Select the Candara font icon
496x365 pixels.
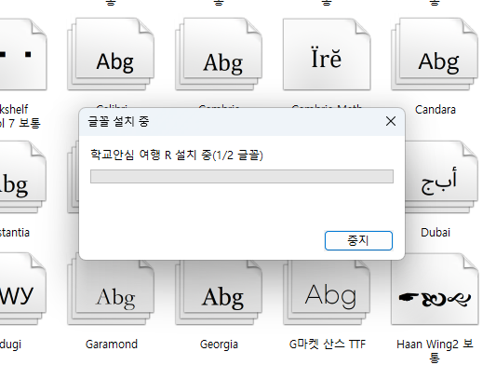pos(435,54)
